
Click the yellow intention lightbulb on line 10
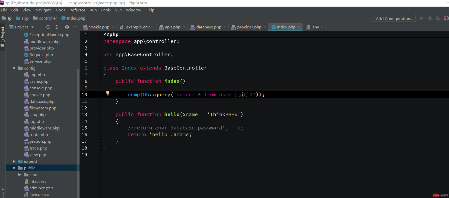(108, 93)
